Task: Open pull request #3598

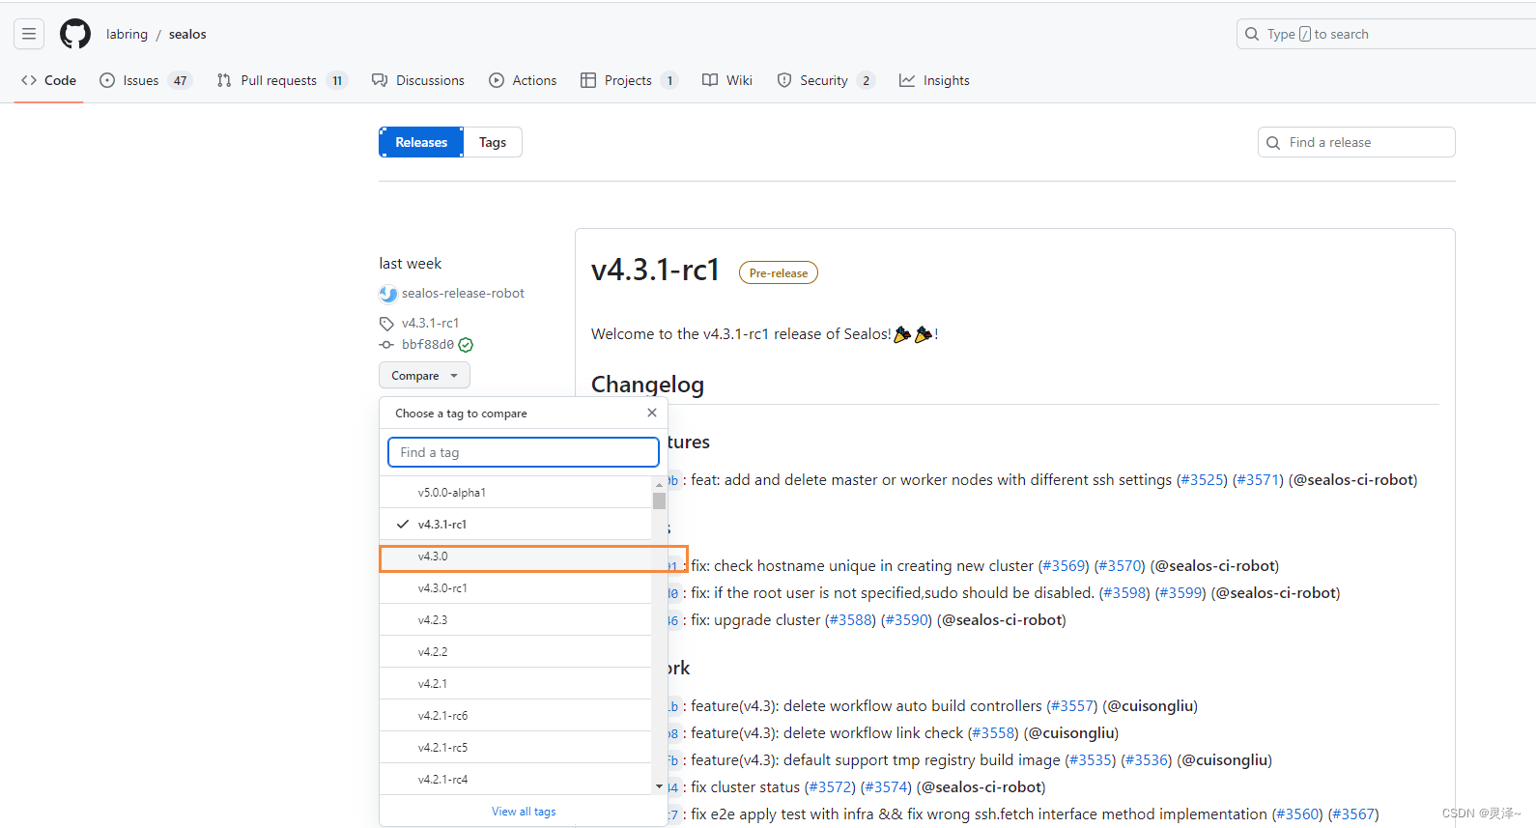Action: (1124, 593)
